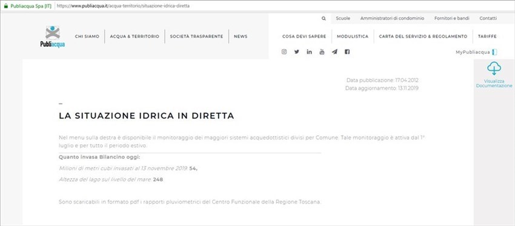Screen dimensions: 515x226
Task: Go to Fornitori e bandi link
Action: (451, 18)
